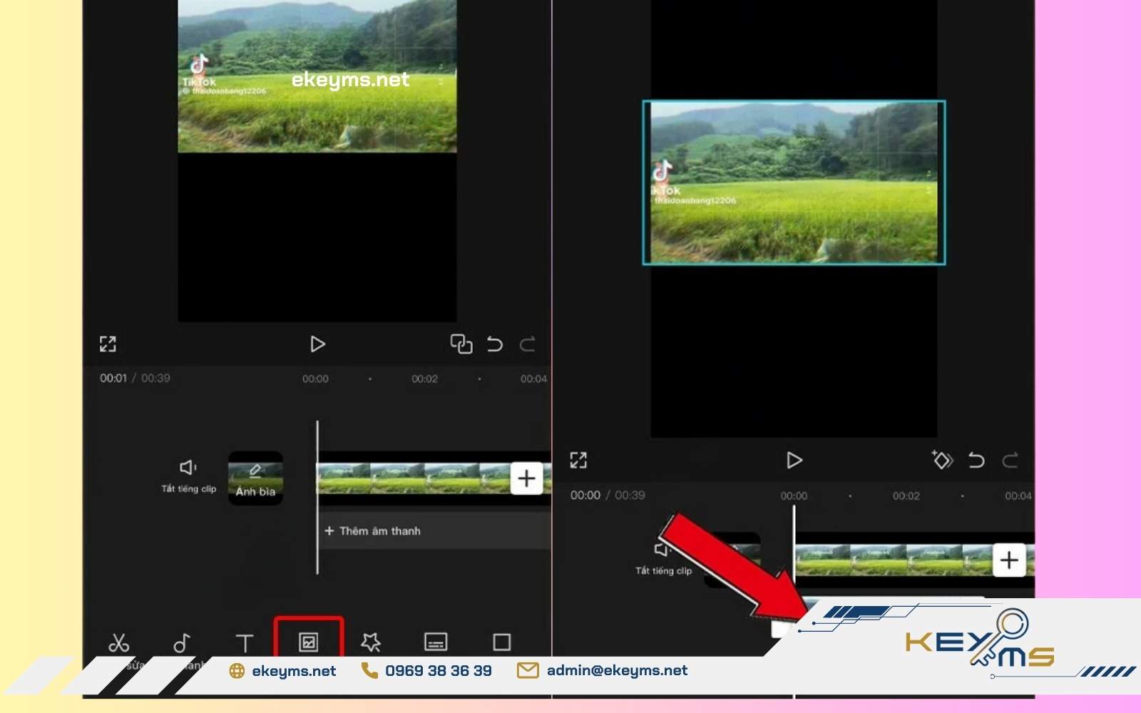Viewport: 1141px width, 713px height.
Task: Click 00:02 marker on right timeline ruler
Action: click(x=906, y=496)
